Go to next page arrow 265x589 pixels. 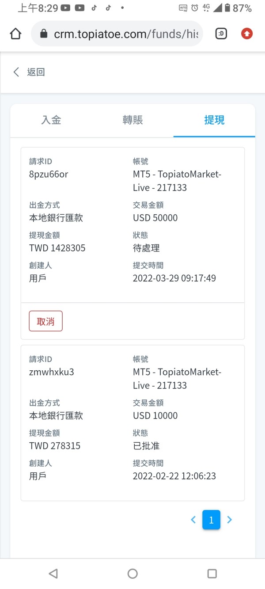coord(229,520)
